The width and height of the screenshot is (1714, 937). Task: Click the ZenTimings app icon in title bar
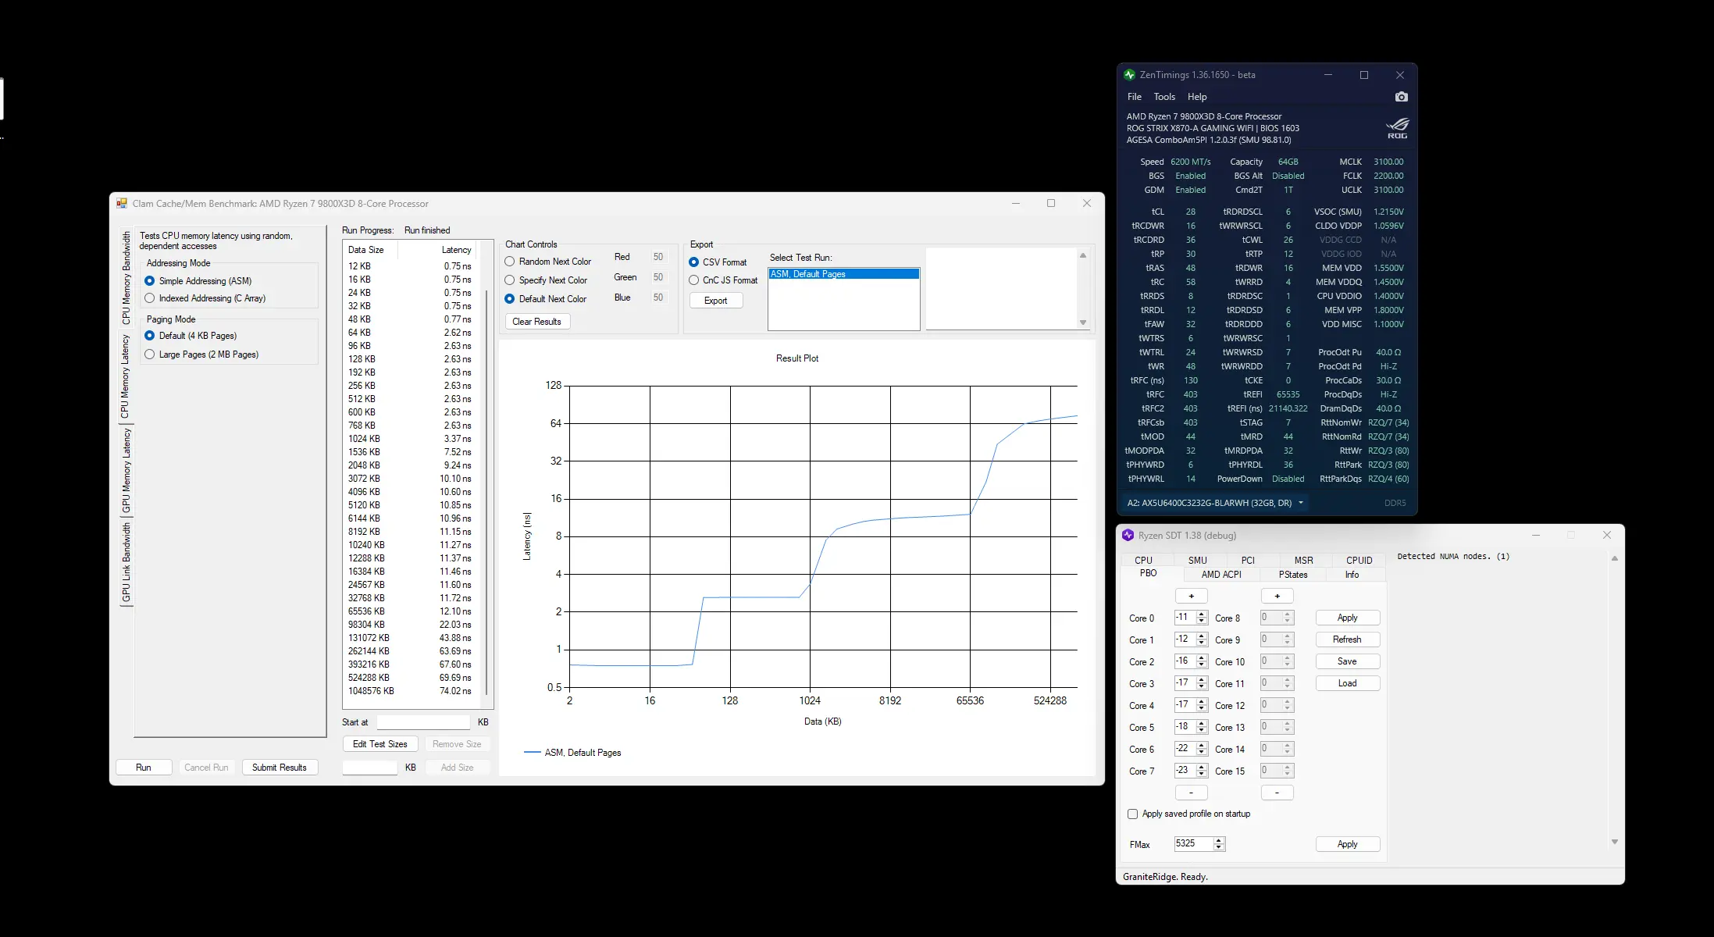point(1129,75)
